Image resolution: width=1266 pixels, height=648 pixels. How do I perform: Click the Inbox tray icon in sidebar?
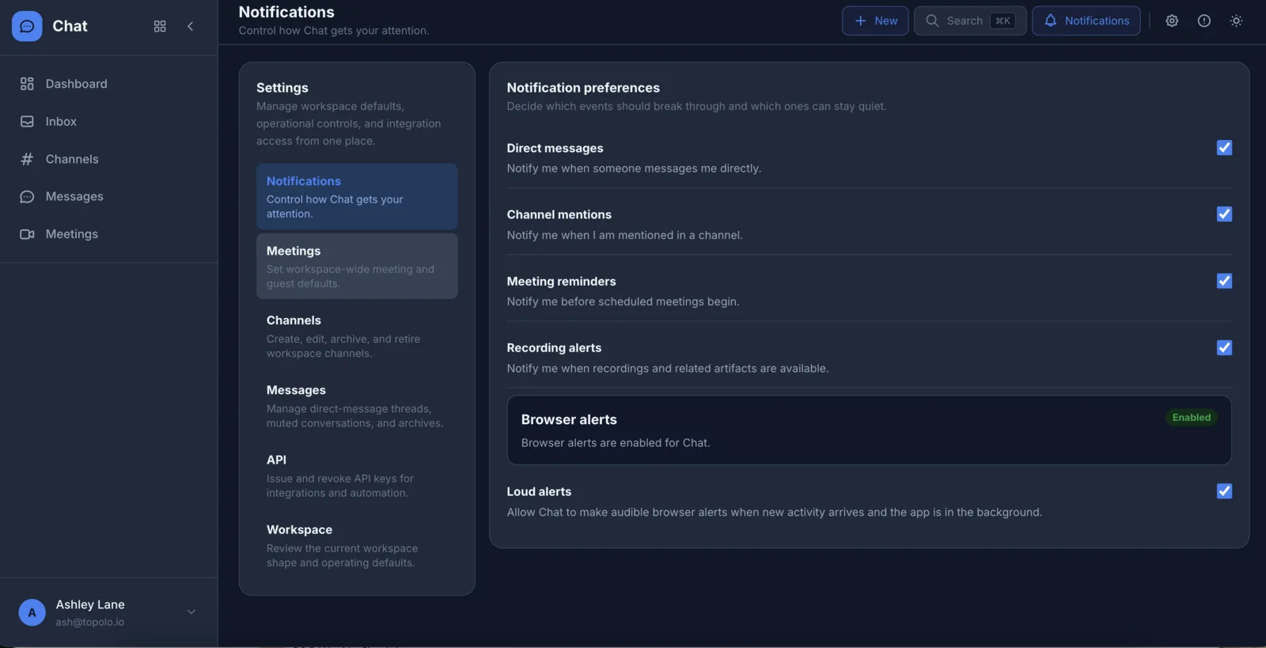[27, 121]
